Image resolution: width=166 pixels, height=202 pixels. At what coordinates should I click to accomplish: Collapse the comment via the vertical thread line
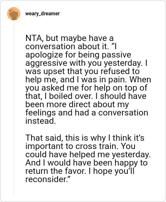[x=14, y=108]
